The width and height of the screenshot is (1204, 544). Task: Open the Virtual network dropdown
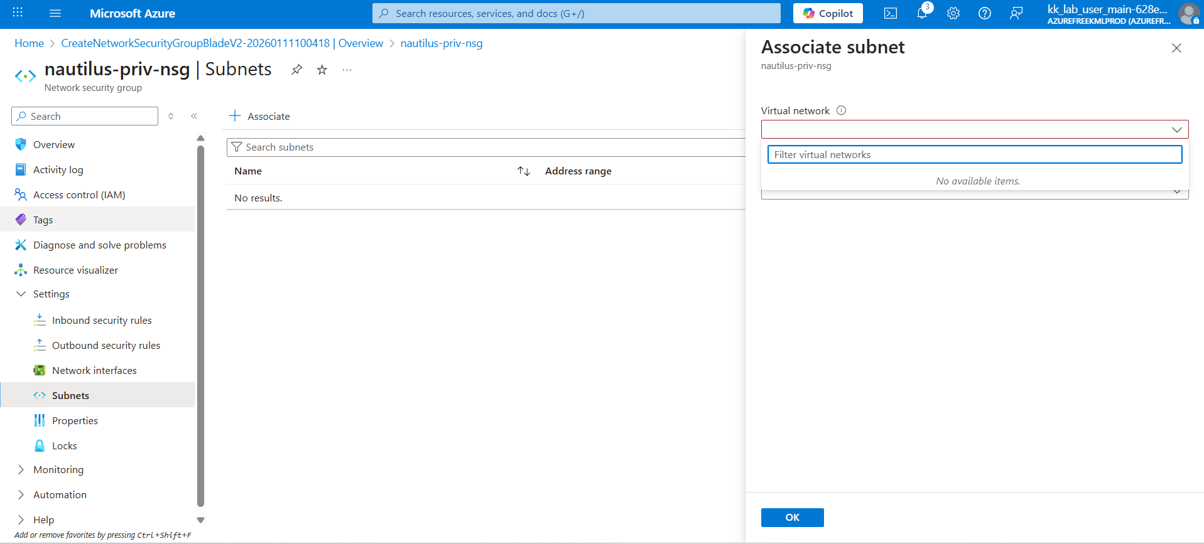(x=975, y=129)
